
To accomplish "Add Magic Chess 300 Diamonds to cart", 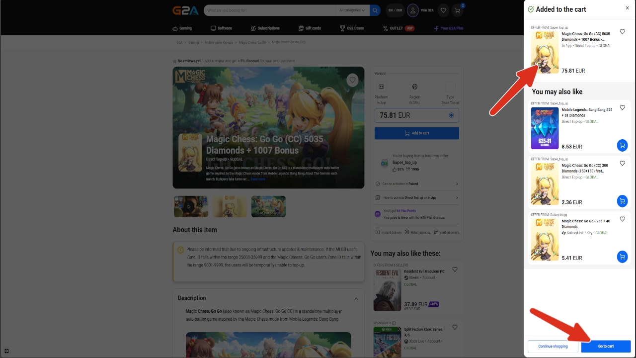I will 622,201.
